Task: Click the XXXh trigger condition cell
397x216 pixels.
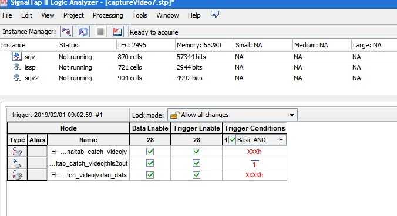Action: 254,152
